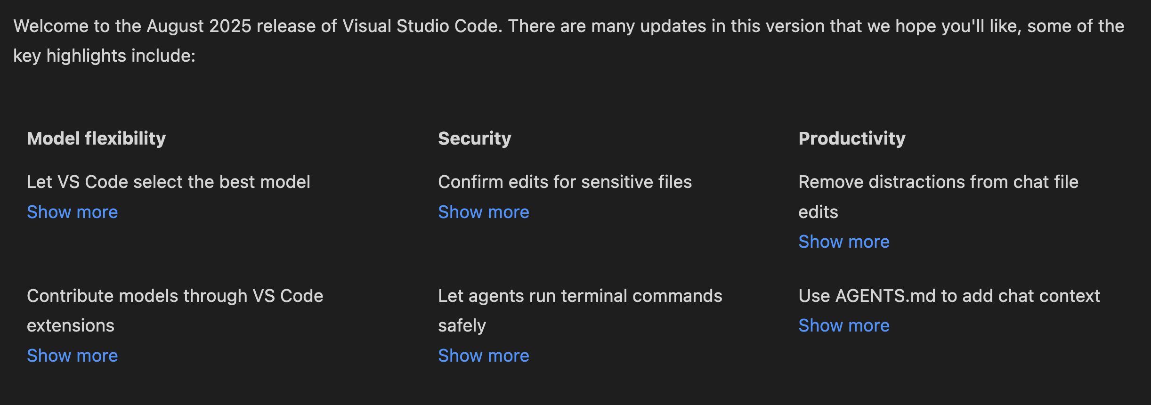The image size is (1151, 405).
Task: Click August 2025 in the welcome sentence
Action: 199,26
